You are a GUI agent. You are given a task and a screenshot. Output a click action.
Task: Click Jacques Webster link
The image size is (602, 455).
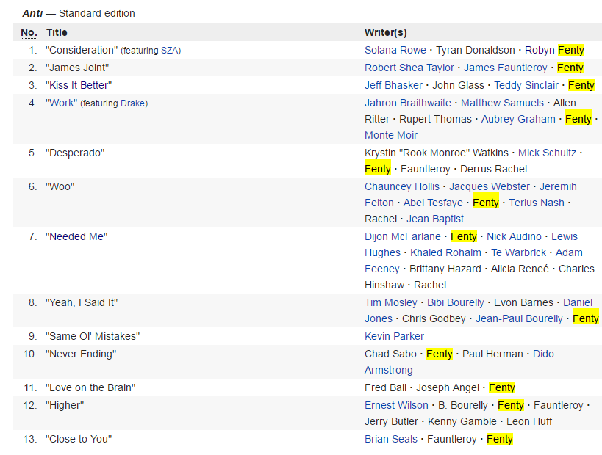(x=490, y=186)
